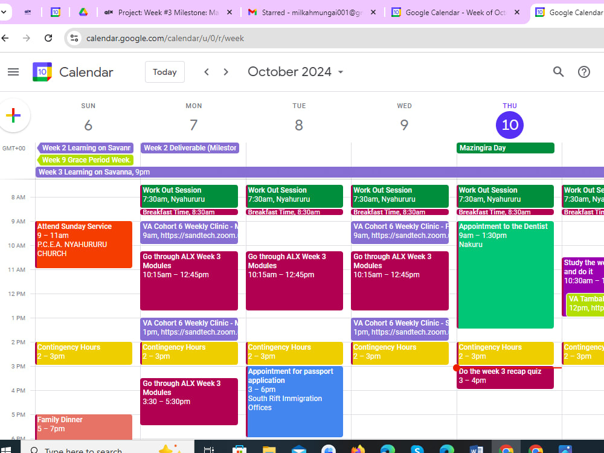Open Thursday Work Out Session event
604x453 pixels.
(506, 196)
